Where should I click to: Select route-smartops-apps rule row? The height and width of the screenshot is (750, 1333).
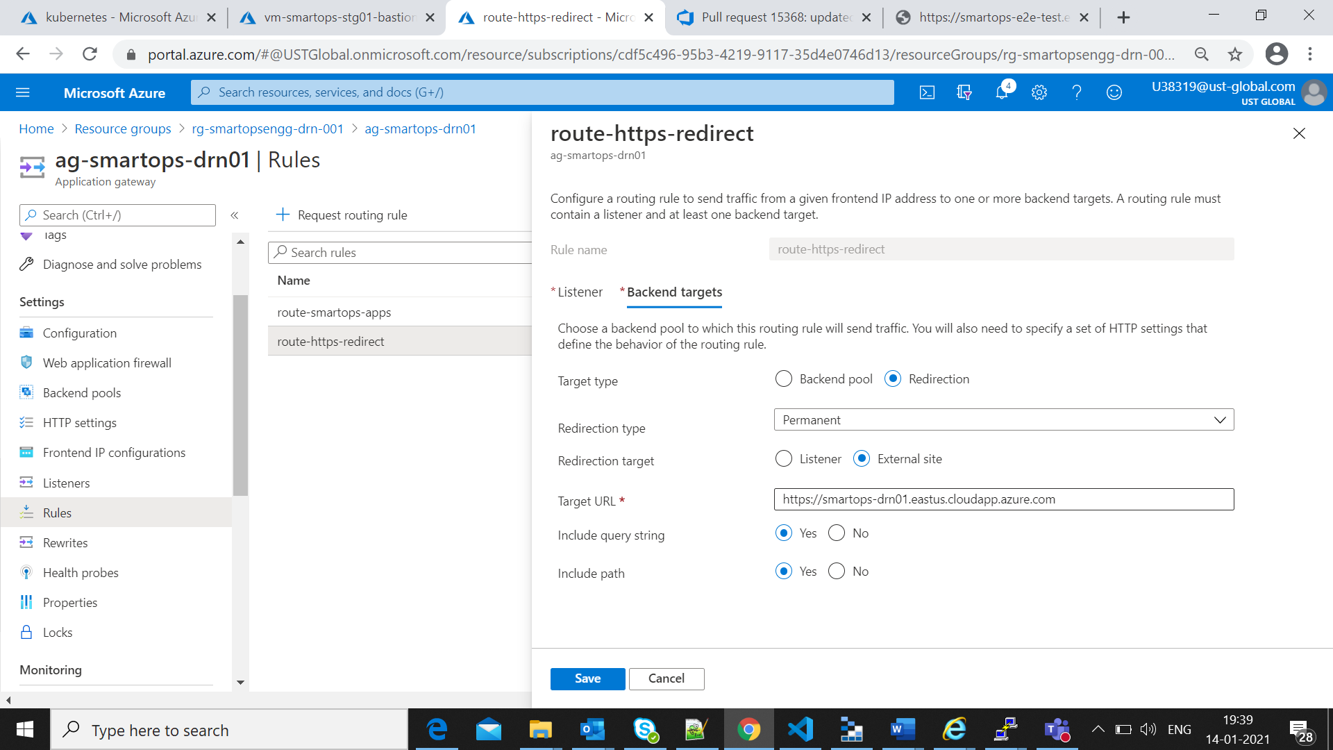coord(399,312)
